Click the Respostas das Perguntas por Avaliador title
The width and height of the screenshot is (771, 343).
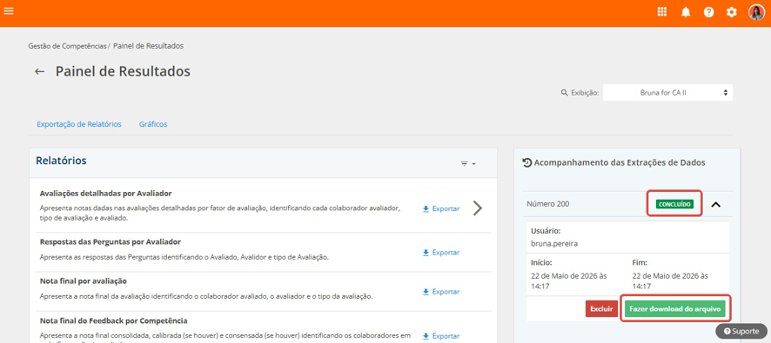pyautogui.click(x=111, y=242)
